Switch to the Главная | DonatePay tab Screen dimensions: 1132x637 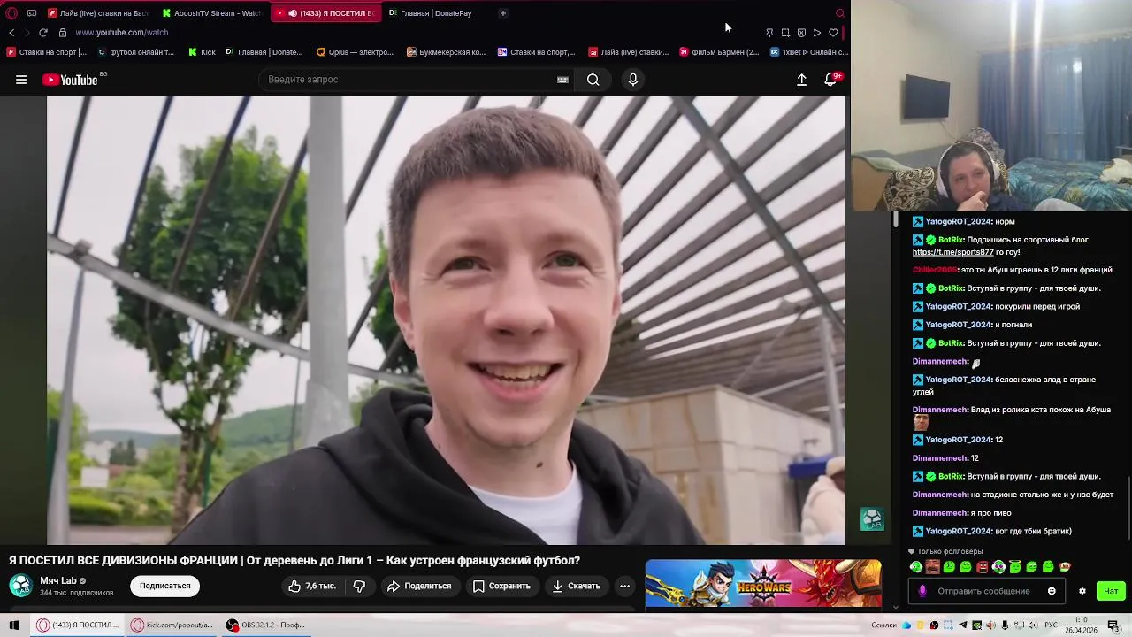click(431, 13)
